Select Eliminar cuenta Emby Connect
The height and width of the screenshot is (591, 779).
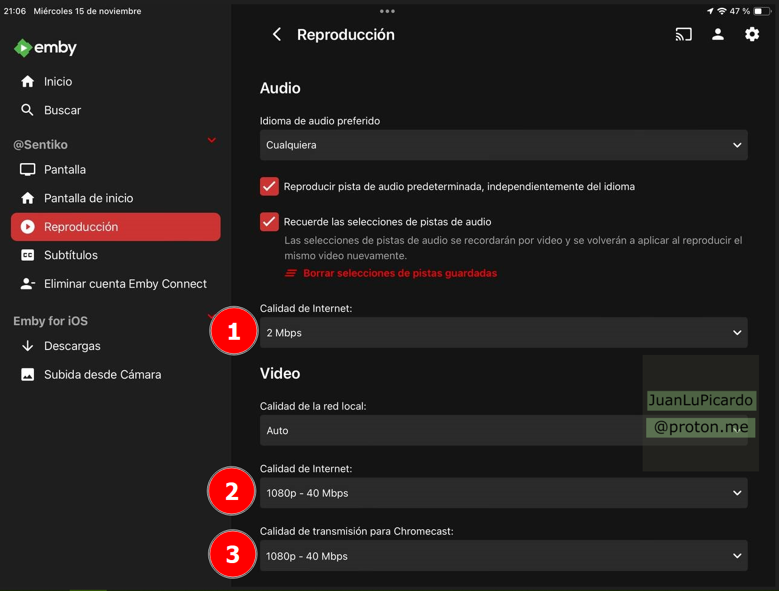pyautogui.click(x=125, y=284)
